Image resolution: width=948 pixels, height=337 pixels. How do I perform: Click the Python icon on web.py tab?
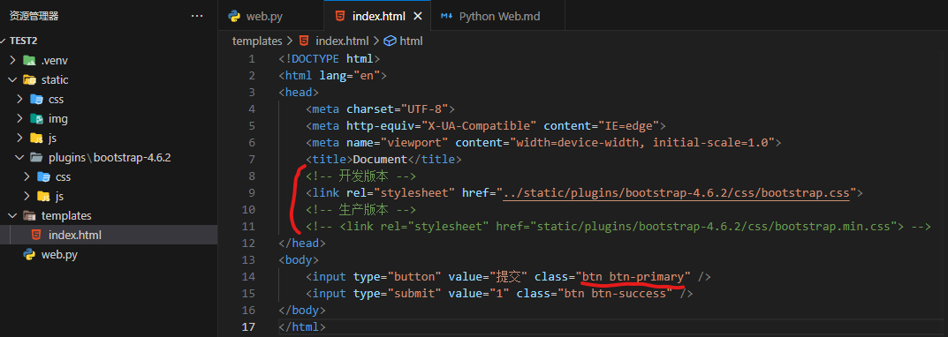(235, 16)
